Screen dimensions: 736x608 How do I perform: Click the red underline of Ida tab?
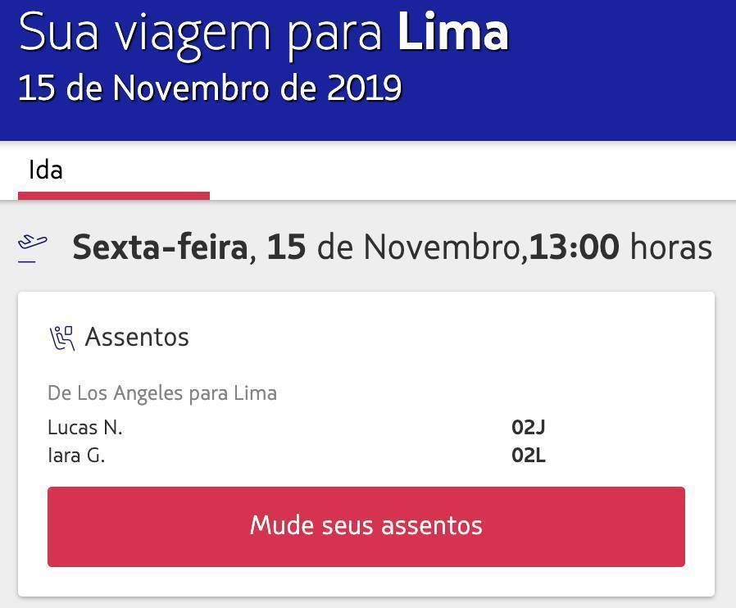[x=114, y=196]
